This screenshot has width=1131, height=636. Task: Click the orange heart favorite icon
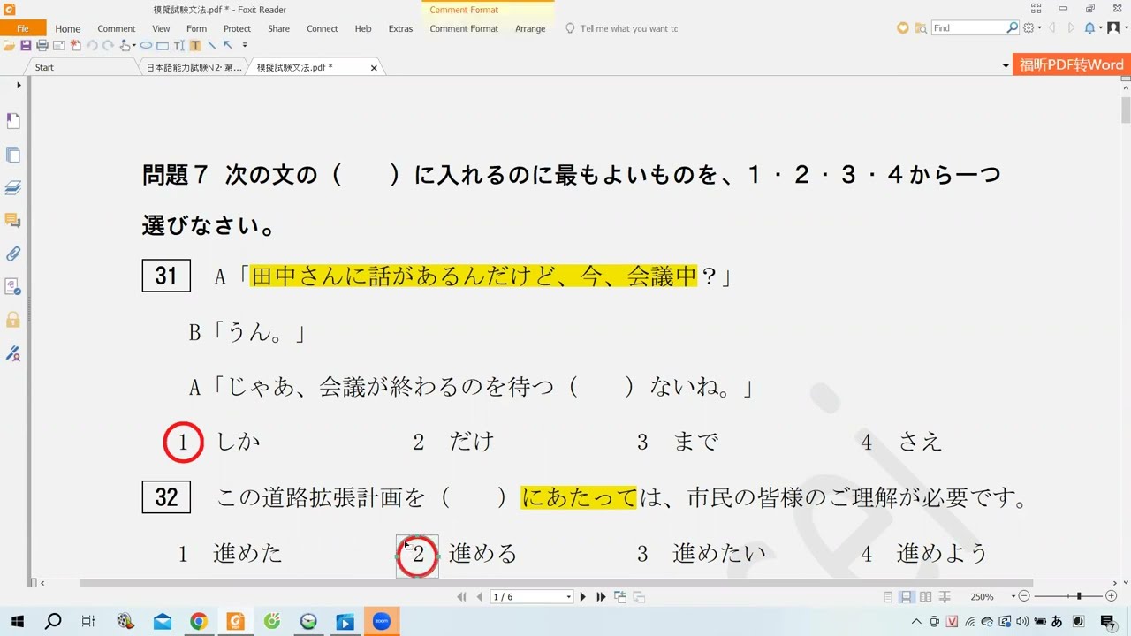(x=902, y=28)
